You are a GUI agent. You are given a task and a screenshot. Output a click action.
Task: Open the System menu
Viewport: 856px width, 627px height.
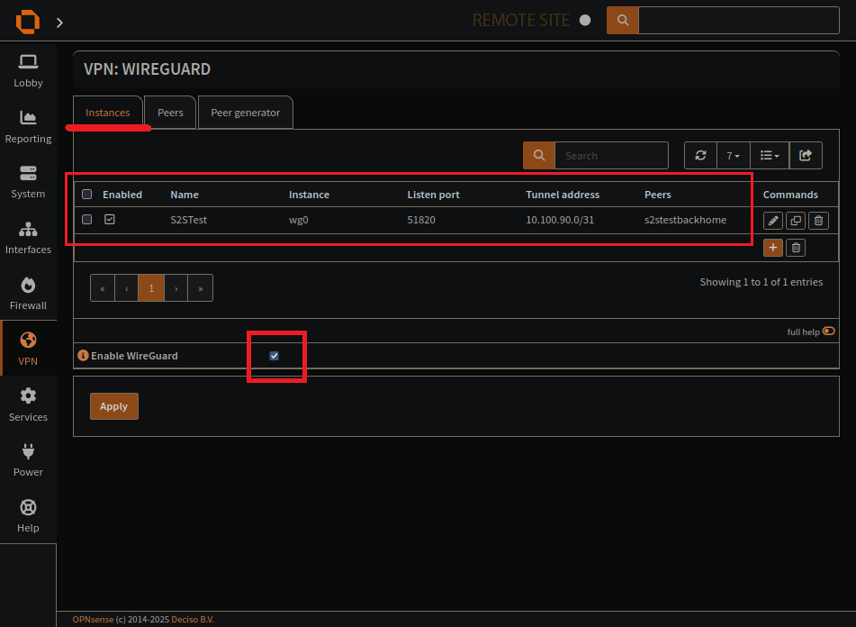[x=28, y=182]
